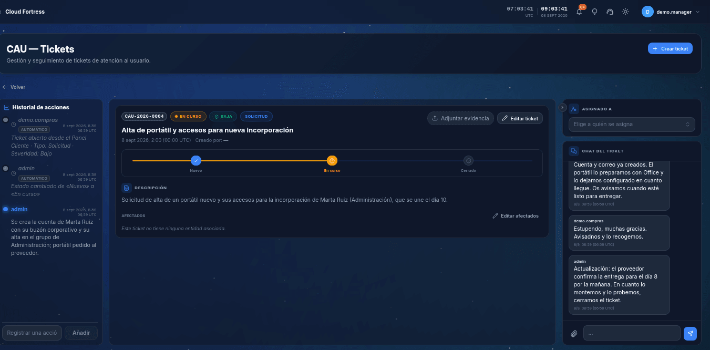Click the ticket title Alta de portátil
The width and height of the screenshot is (710, 350).
(207, 130)
